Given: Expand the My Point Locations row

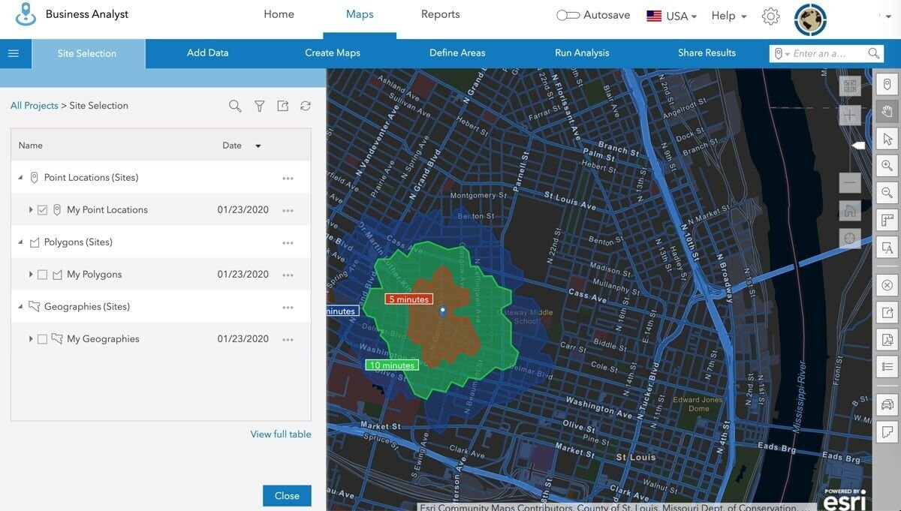Looking at the screenshot, I should [x=31, y=210].
